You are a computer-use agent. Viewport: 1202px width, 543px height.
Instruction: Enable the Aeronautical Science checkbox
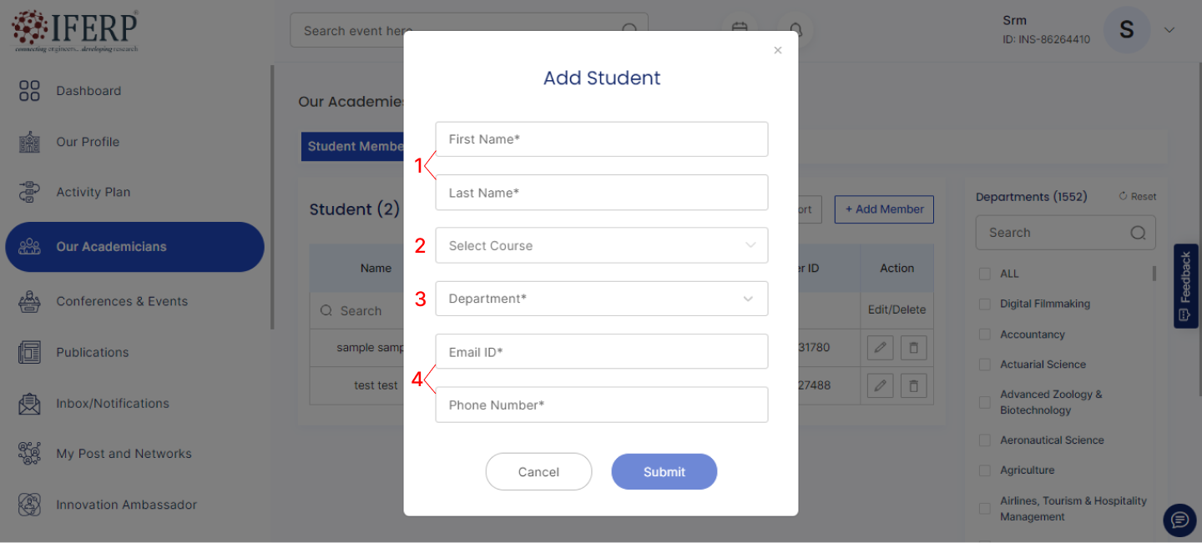[985, 440]
